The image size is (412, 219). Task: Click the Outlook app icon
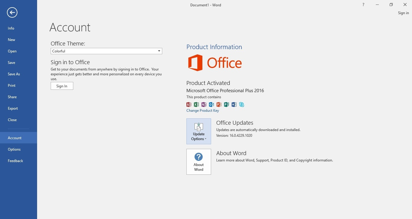[x=211, y=105]
